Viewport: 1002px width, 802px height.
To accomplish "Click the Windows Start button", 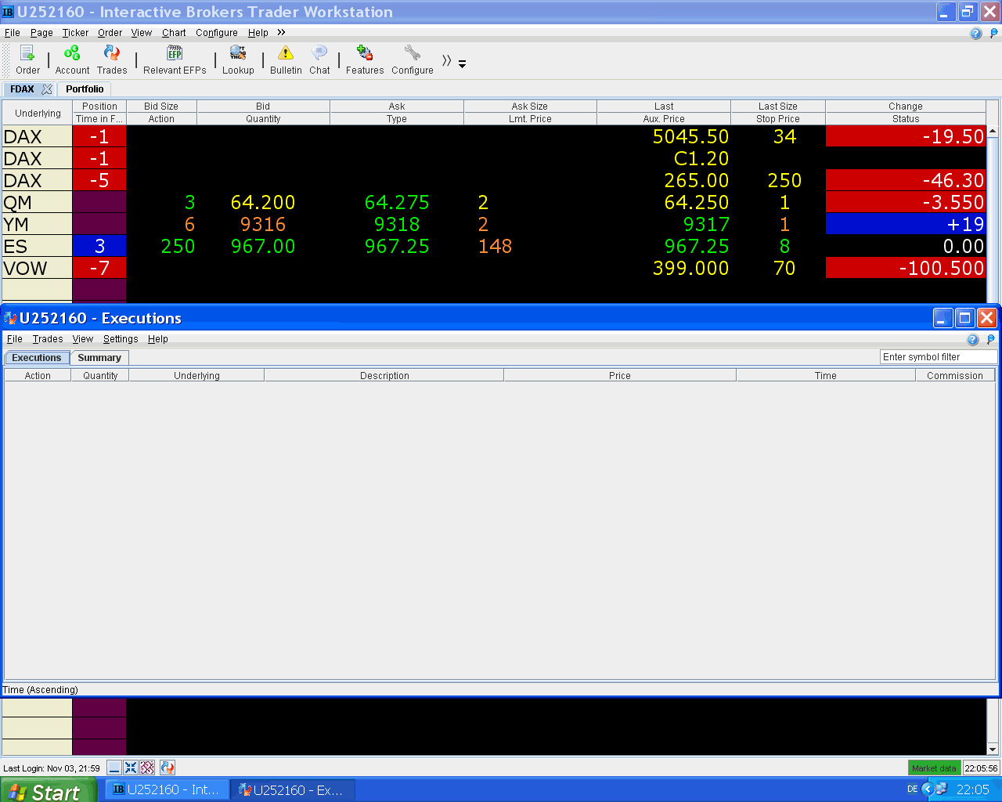I will pos(48,790).
